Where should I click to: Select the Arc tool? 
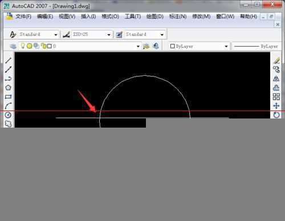8,106
